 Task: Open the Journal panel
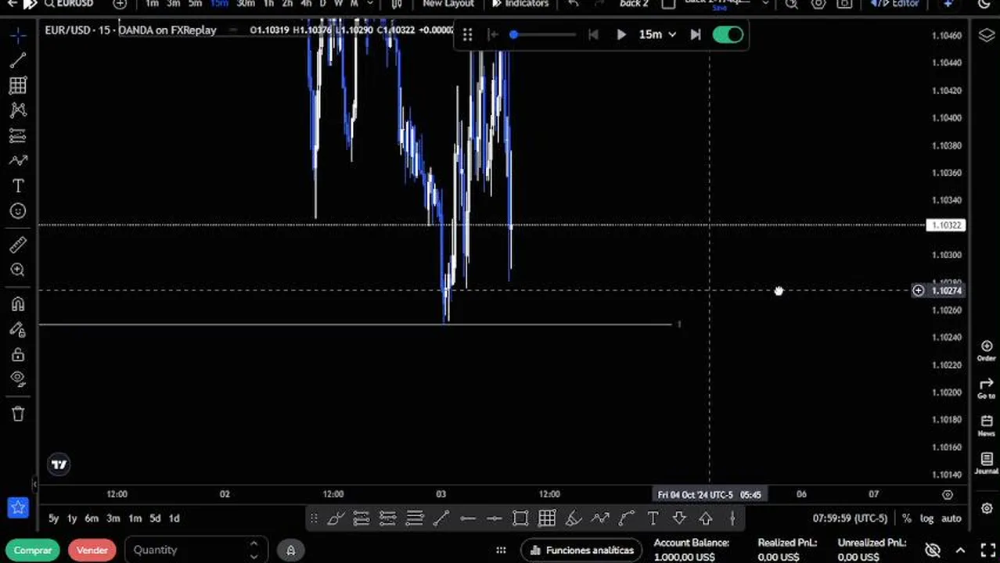click(986, 464)
